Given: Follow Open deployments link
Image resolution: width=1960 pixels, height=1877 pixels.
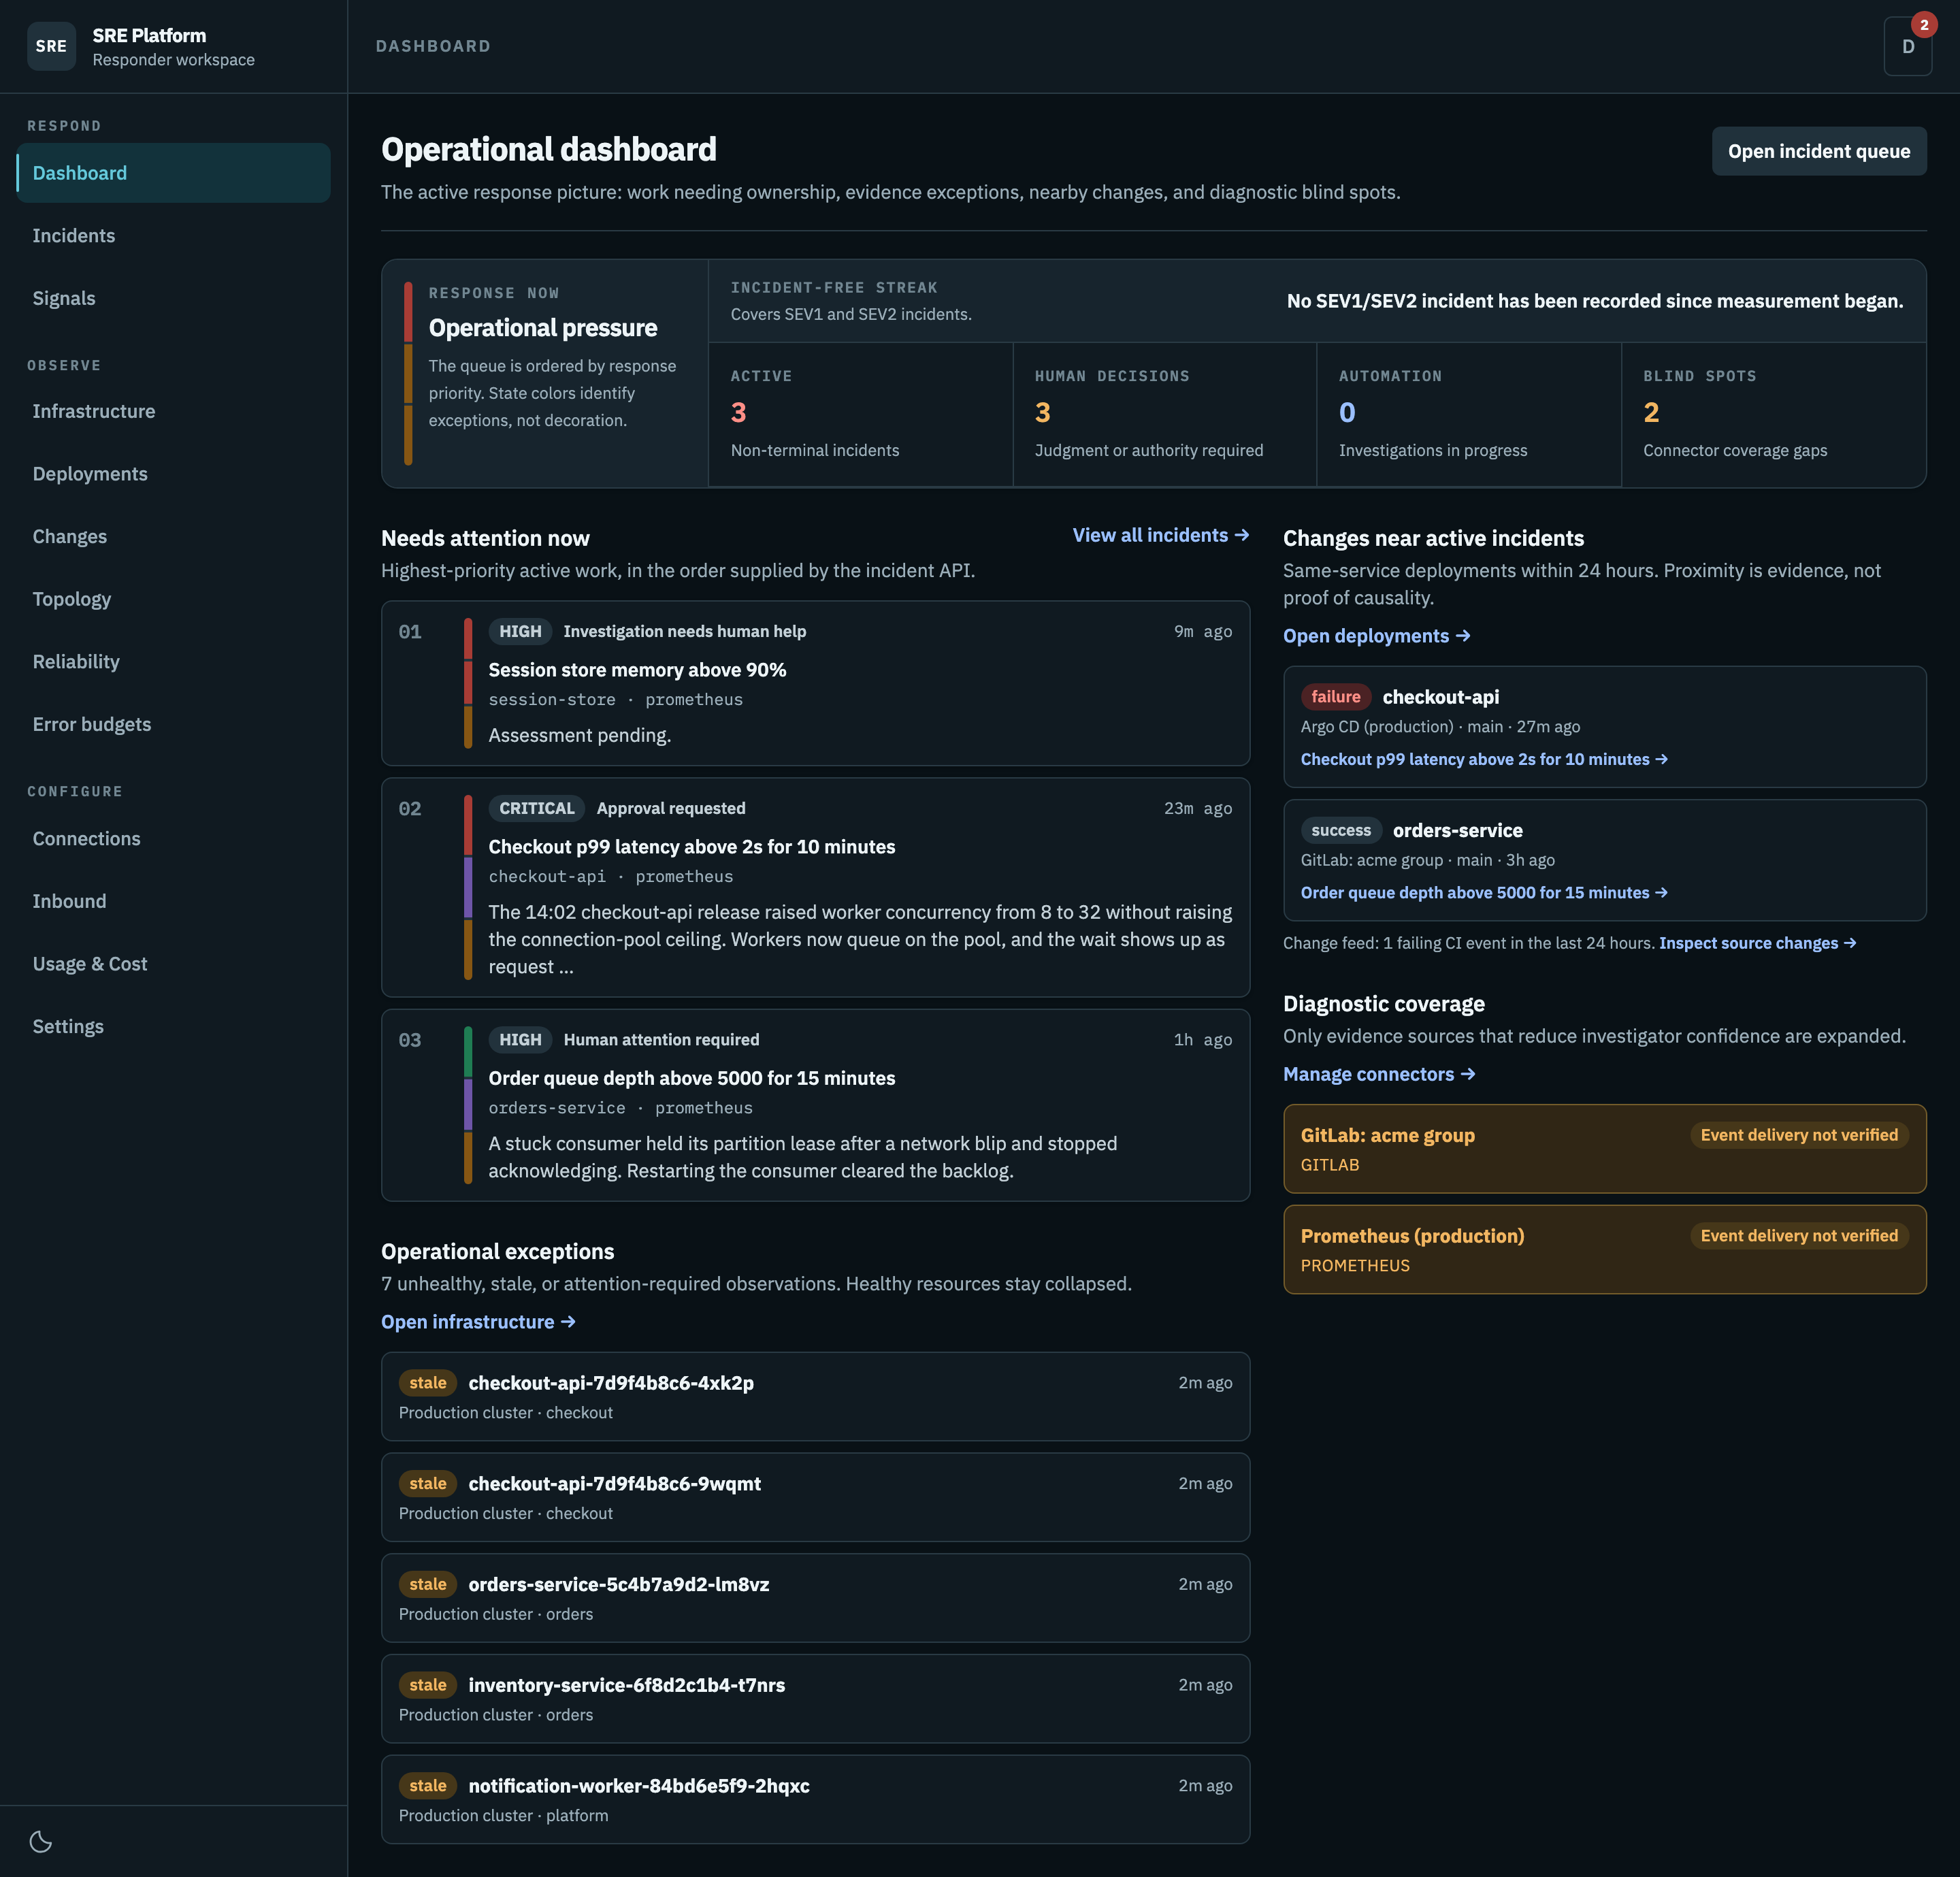Looking at the screenshot, I should pyautogui.click(x=1376, y=636).
